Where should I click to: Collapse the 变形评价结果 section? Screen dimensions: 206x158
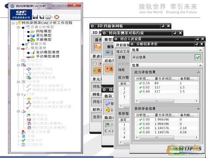pos(198,109)
